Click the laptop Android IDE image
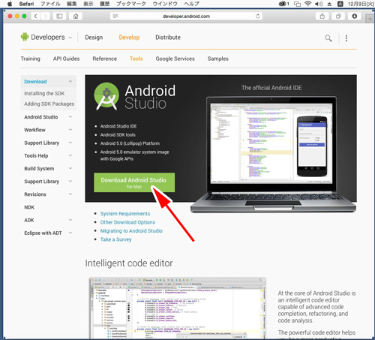Image resolution: width=375 pixels, height=340 pixels. pyautogui.click(x=273, y=154)
